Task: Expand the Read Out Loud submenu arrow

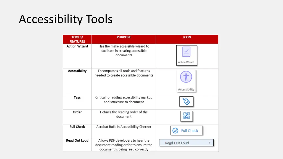Action: click(210, 143)
